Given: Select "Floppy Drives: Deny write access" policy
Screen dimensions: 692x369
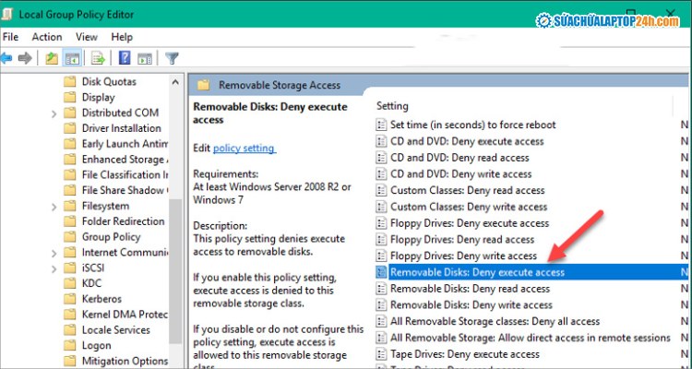Looking at the screenshot, I should (463, 256).
